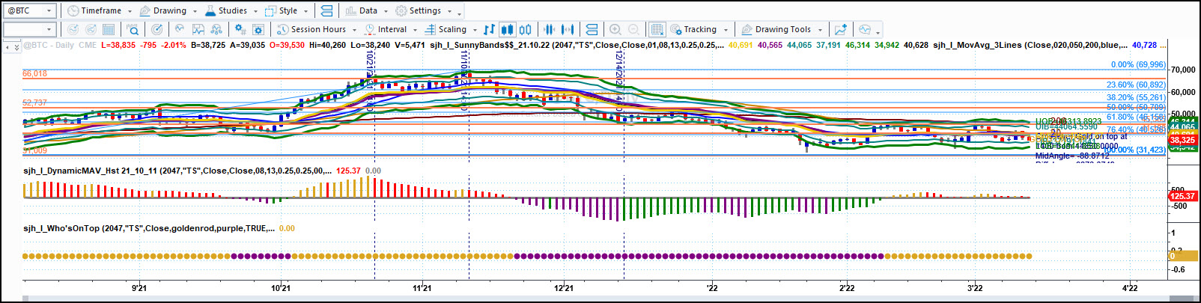Click the gear with hash grid icon
This screenshot has height=303, width=1201.
pos(240,29)
